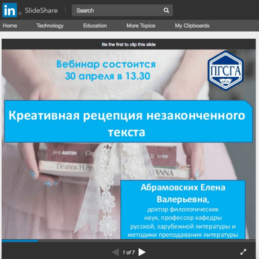Image resolution: width=259 pixels, height=259 pixels.
Task: Go to the previous slide arrow
Action: point(115,252)
